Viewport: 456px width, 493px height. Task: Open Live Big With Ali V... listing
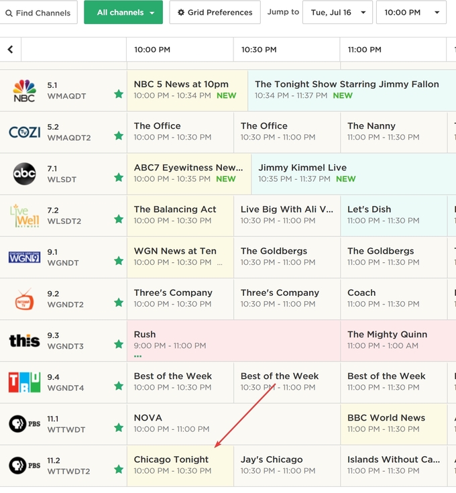(287, 216)
